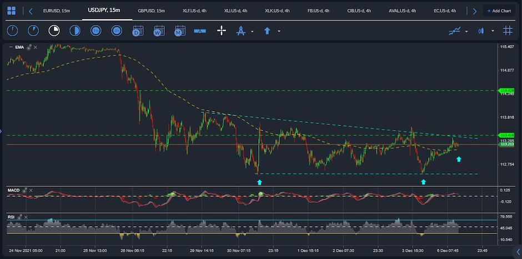Expand the indicators dropdown arrow

pyautogui.click(x=466, y=31)
